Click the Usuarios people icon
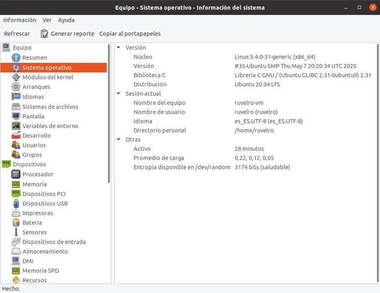The image size is (380, 293). click(x=16, y=145)
